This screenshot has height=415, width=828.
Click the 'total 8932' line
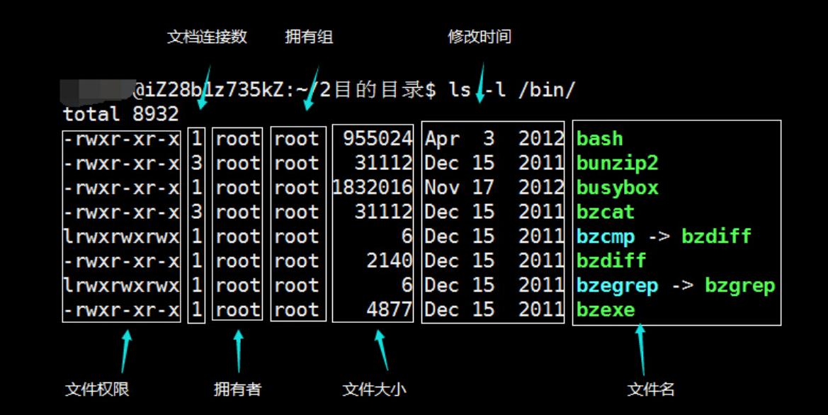click(121, 114)
